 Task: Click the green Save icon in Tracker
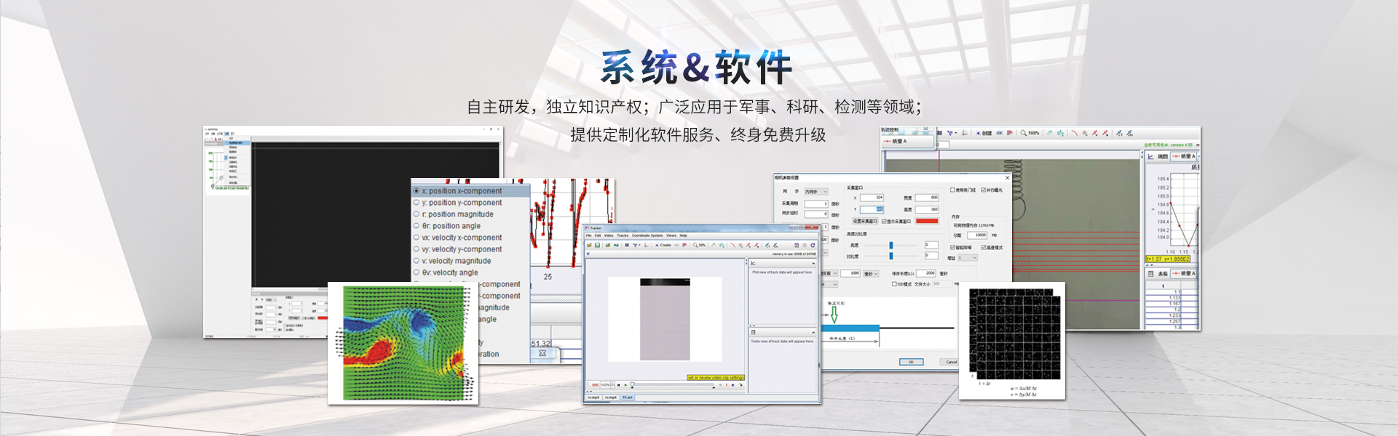click(597, 246)
